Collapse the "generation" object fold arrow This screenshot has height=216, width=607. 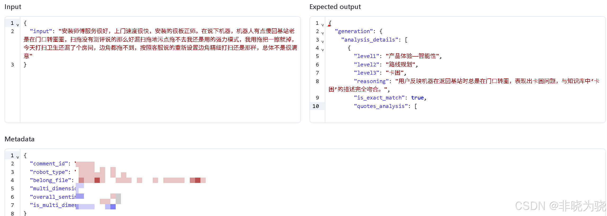323,33
